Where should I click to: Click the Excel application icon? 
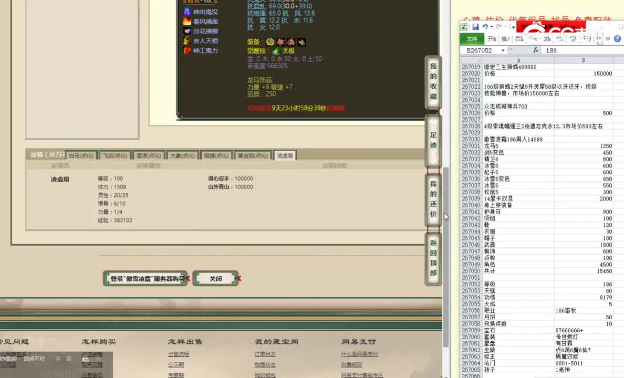[464, 27]
